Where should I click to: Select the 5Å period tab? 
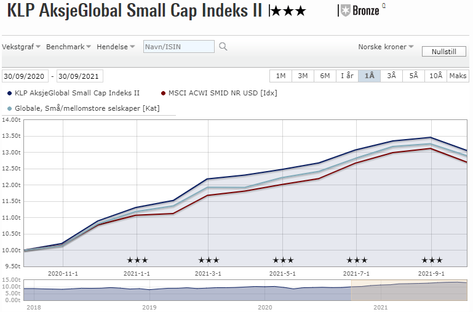pos(413,76)
